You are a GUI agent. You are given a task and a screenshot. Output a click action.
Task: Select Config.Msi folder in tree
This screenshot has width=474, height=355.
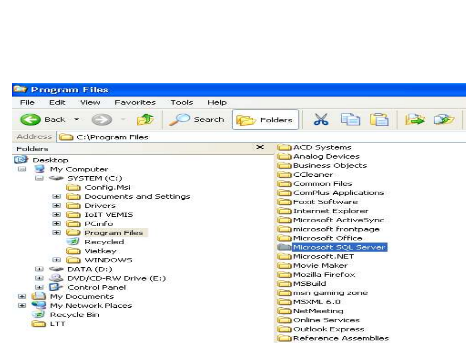[107, 187]
